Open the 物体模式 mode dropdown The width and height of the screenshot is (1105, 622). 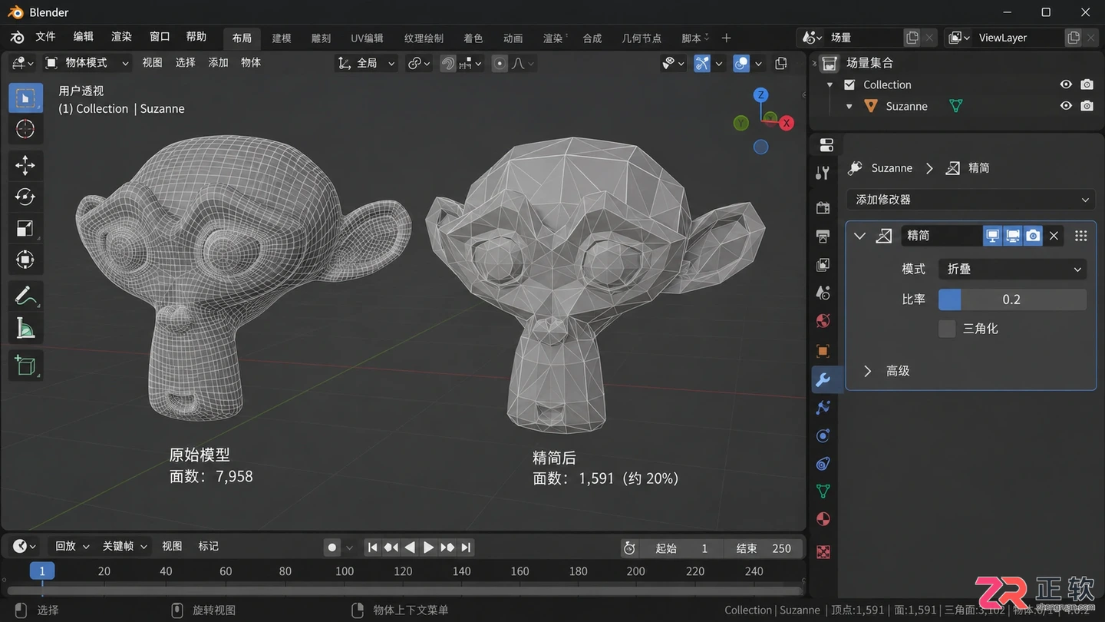[x=87, y=63]
